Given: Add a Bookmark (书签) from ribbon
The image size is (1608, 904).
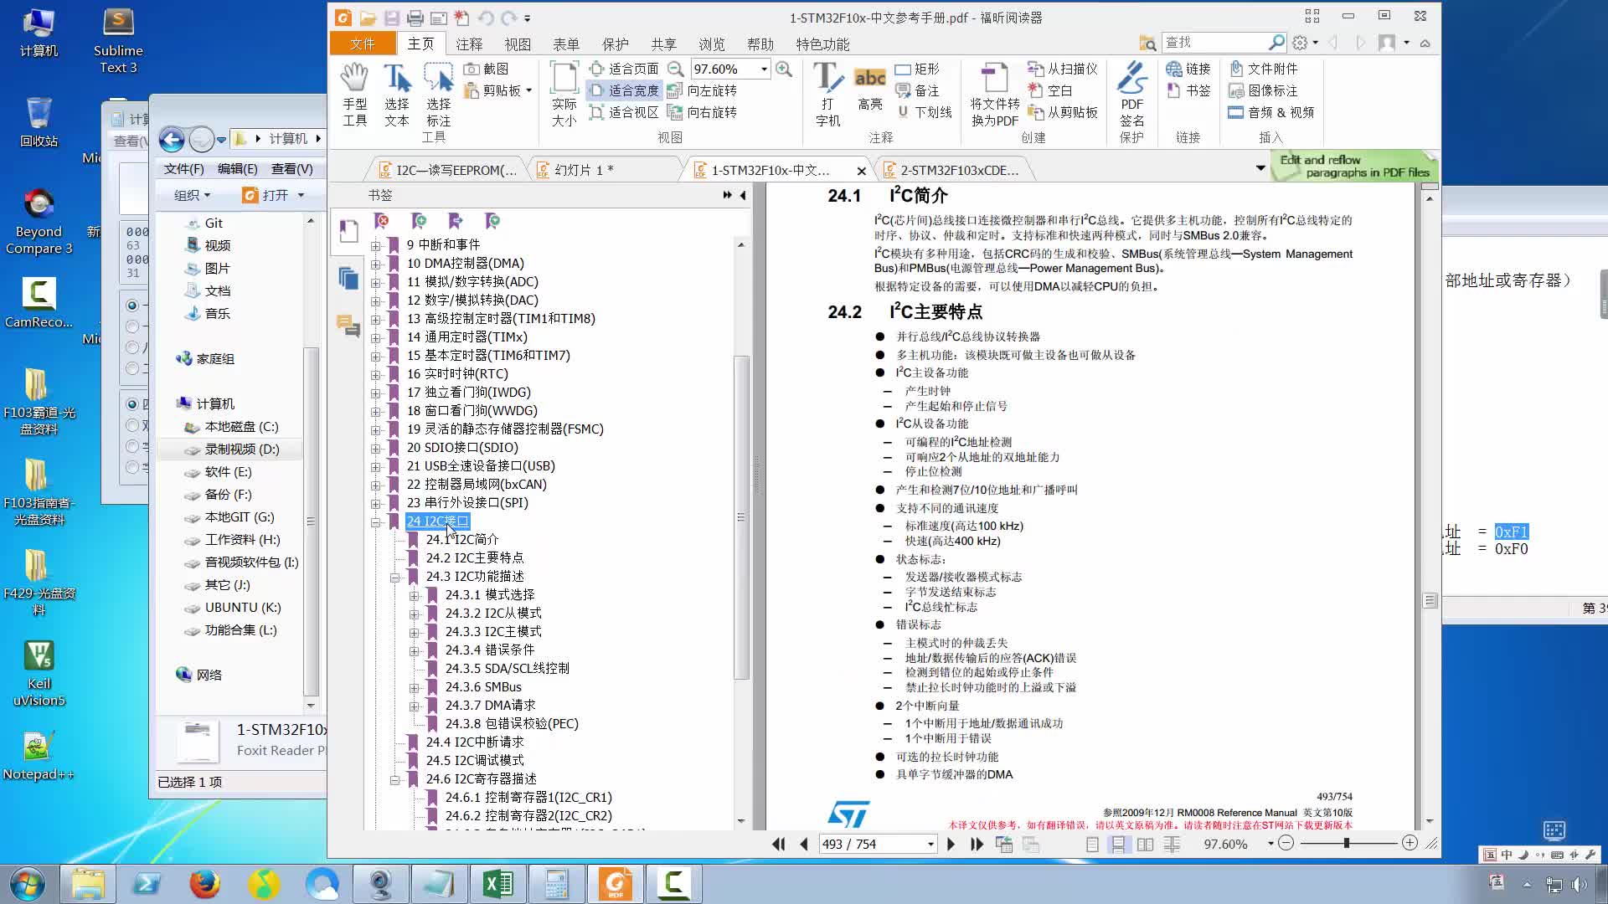Looking at the screenshot, I should tap(1188, 90).
